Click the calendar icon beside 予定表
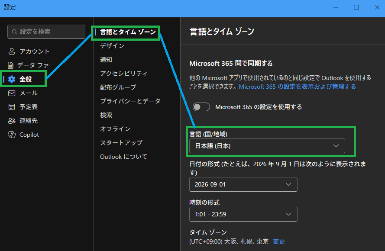385x251 pixels. click(12, 107)
